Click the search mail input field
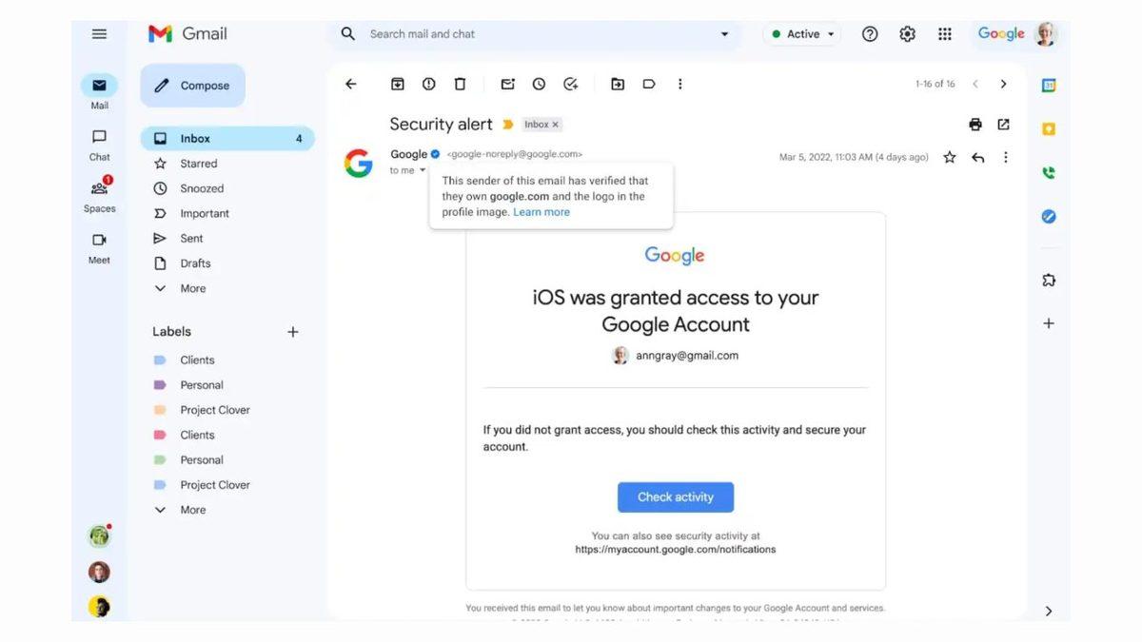Viewport: 1142px width, 642px height. tap(533, 33)
